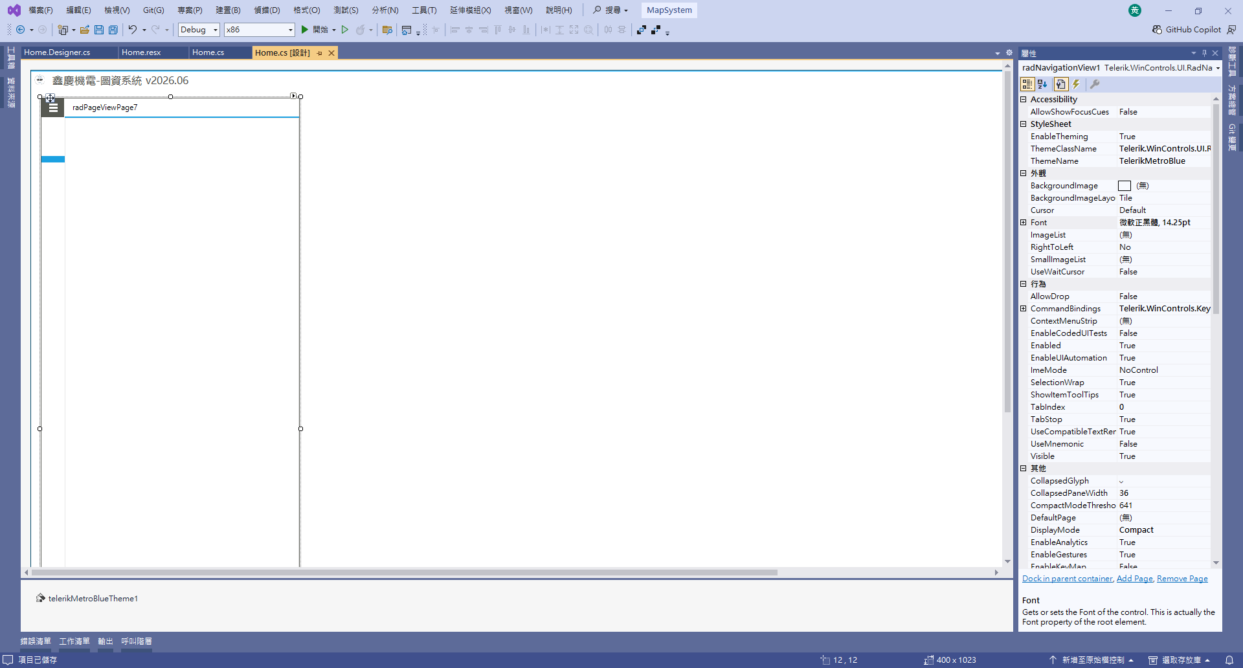This screenshot has height=668, width=1243.
Task: Open the object selector dropdown for radNavigationView1
Action: point(1218,68)
